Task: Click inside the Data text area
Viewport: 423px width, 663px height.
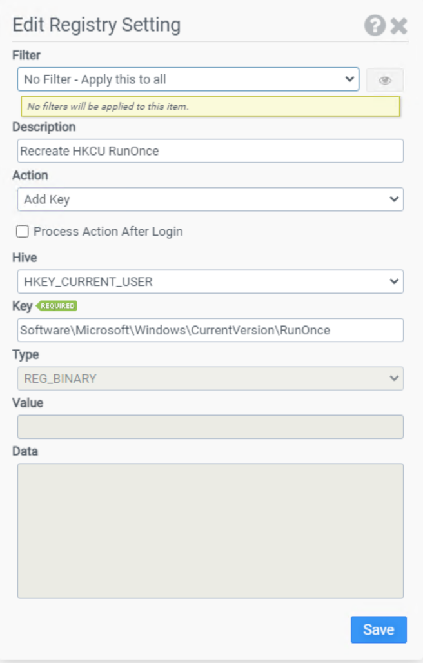Action: click(210, 531)
